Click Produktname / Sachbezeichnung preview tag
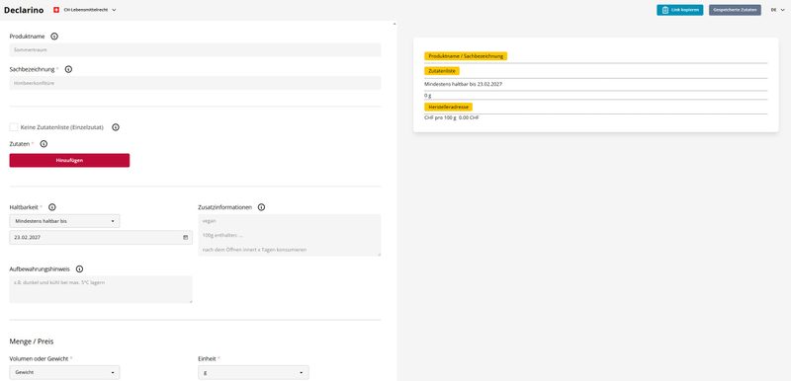 click(x=466, y=56)
